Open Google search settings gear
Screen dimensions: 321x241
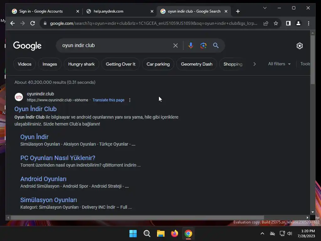[299, 46]
